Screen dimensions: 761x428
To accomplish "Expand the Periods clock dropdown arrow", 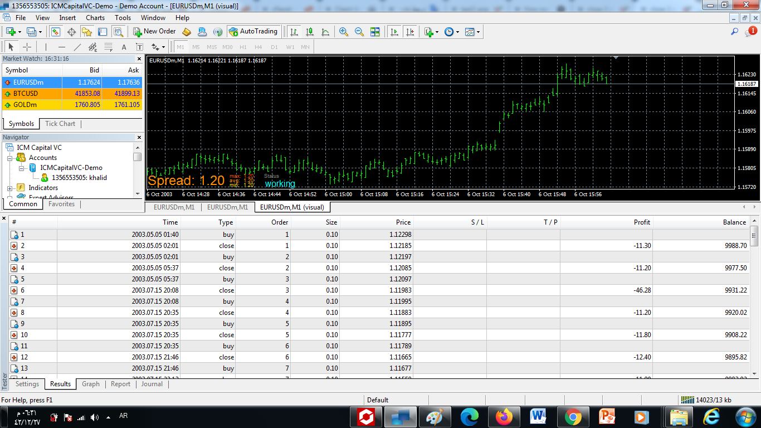I will click(x=457, y=32).
